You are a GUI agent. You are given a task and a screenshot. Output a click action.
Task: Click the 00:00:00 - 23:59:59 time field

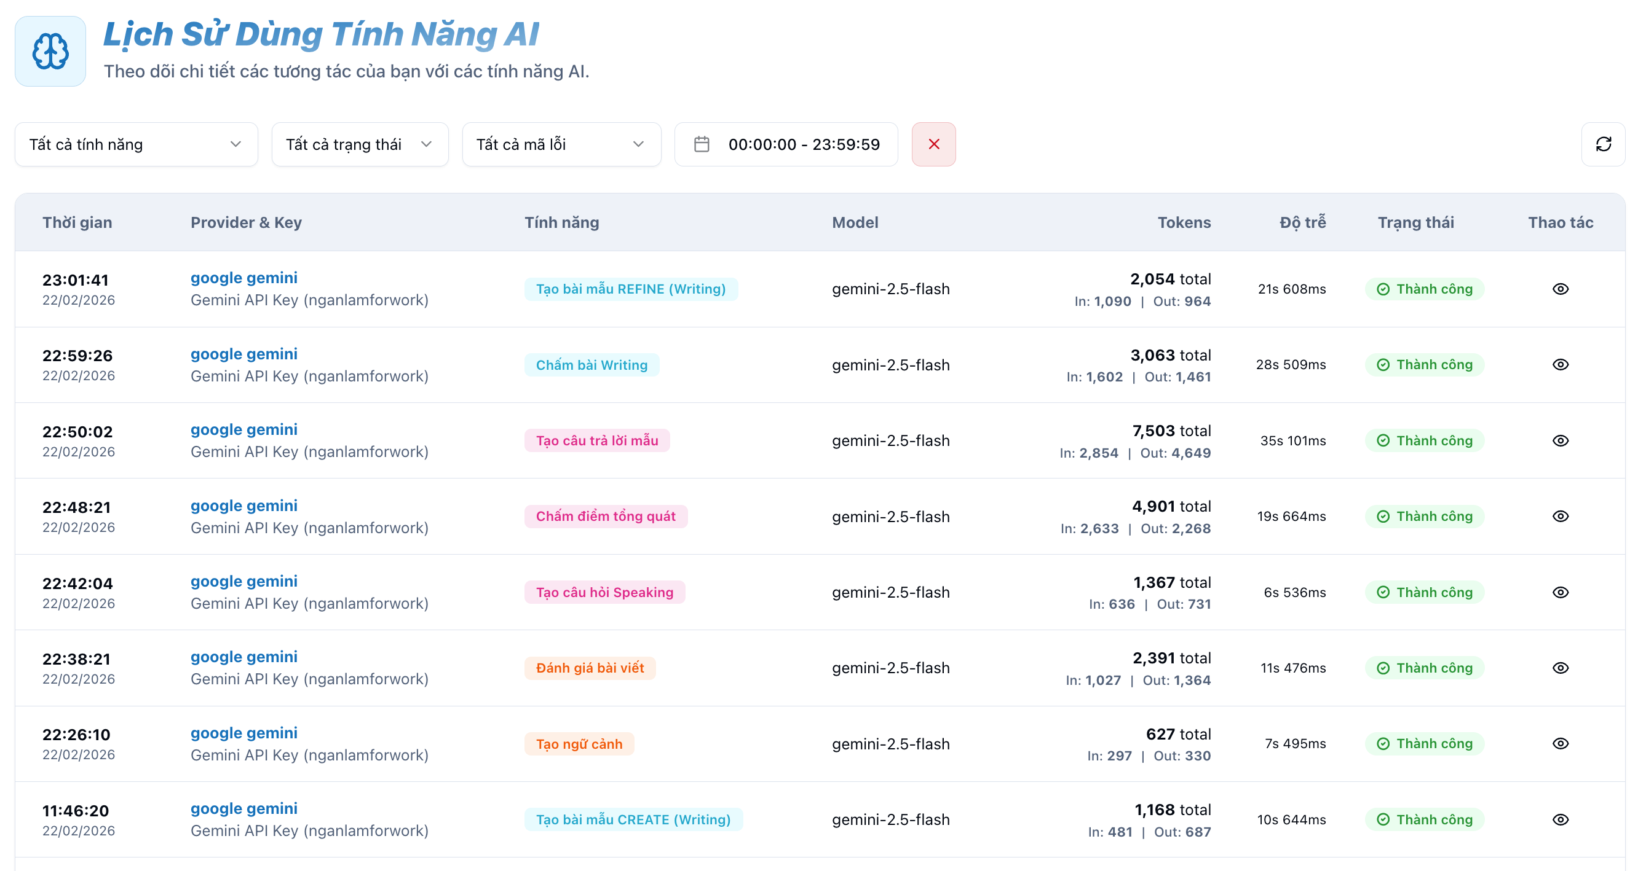[804, 144]
